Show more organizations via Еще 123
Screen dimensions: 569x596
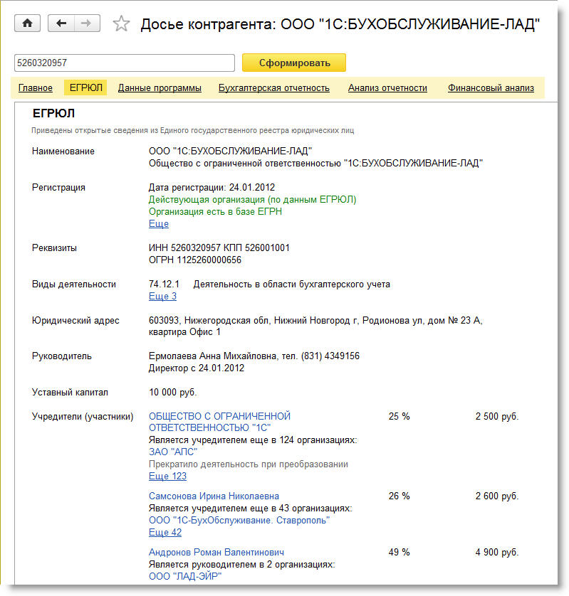tap(167, 476)
